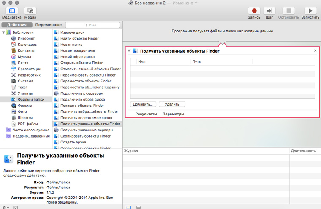This screenshot has height=209, width=321.
Task: Select the Музыка library category
Action: tap(24, 57)
